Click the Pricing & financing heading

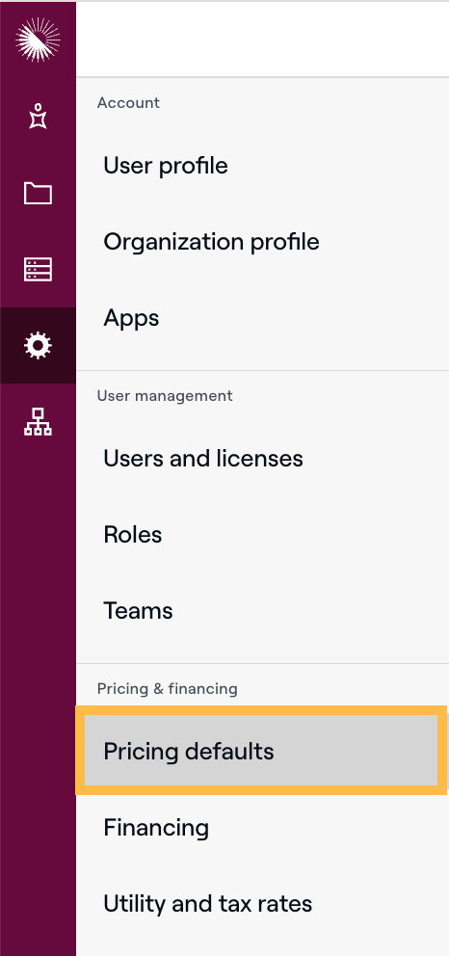[x=168, y=689]
